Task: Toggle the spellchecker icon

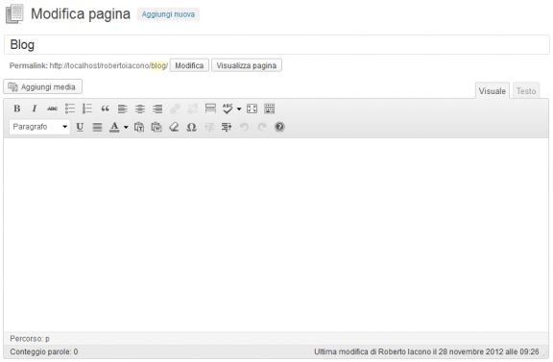Action: (228, 109)
